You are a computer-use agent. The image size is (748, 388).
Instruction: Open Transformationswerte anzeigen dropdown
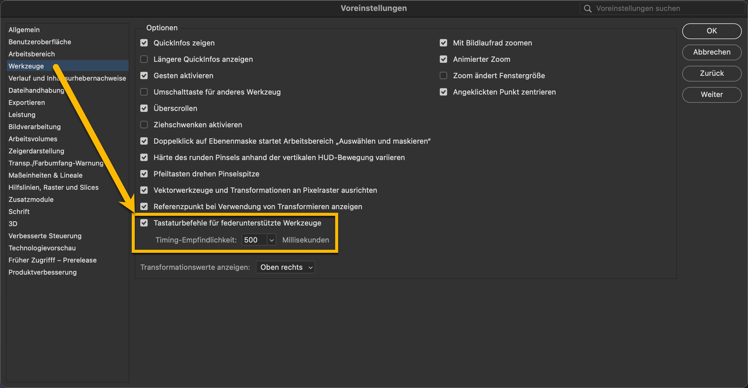[285, 267]
